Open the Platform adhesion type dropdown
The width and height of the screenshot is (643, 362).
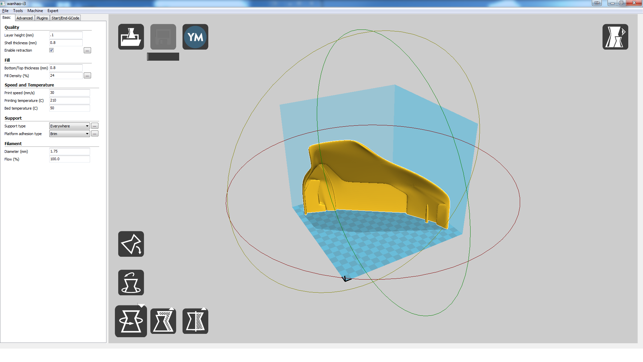click(x=69, y=134)
